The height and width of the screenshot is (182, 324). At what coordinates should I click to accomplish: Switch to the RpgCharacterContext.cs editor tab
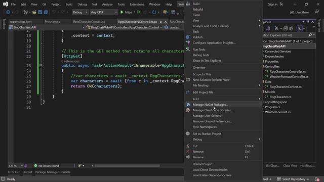(89, 21)
